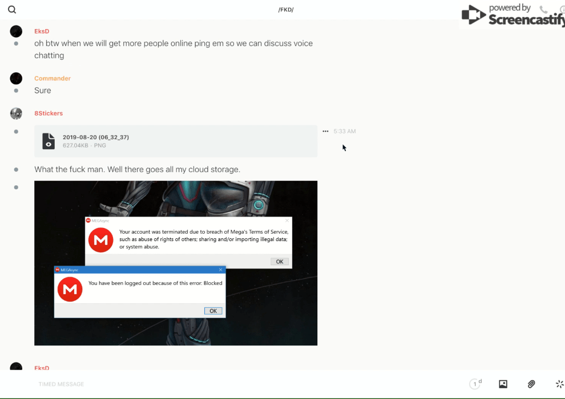Click EksD's avatar at the top
The height and width of the screenshot is (399, 565).
(16, 31)
